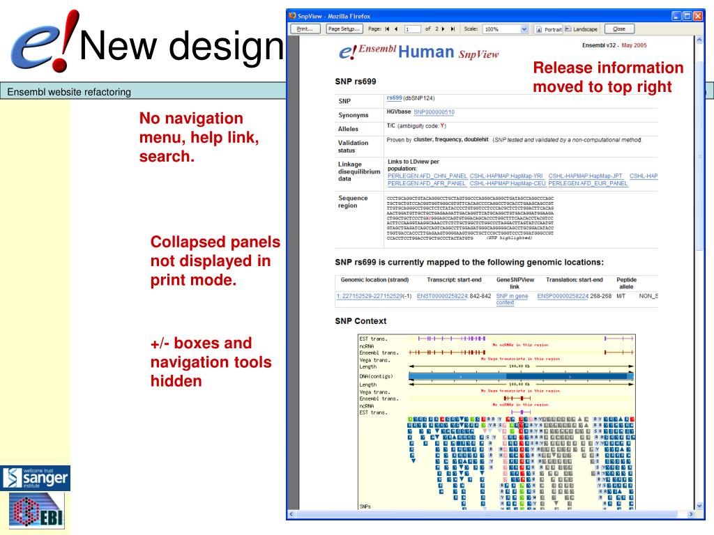Click 'SNP rs699' heading text
The width and height of the screenshot is (714, 535).
356,82
